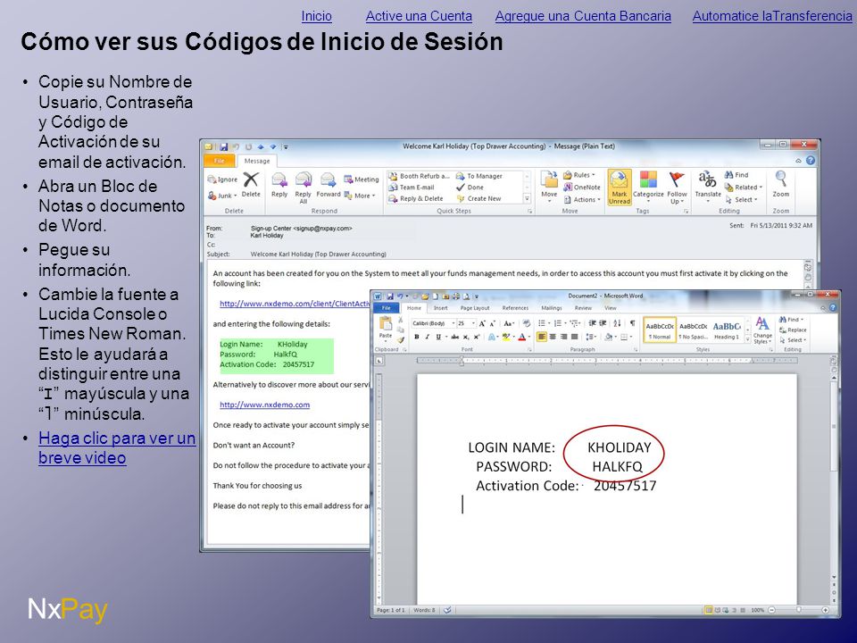The width and height of the screenshot is (857, 643).
Task: Open the Automatice laTransferencia link
Action: [x=772, y=16]
